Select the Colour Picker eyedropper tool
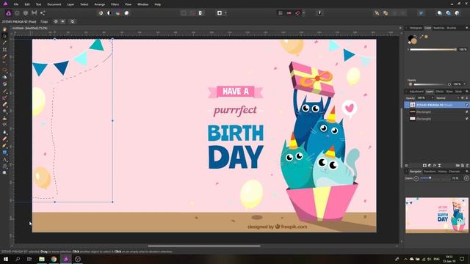The width and height of the screenshot is (470, 264). coord(4,43)
